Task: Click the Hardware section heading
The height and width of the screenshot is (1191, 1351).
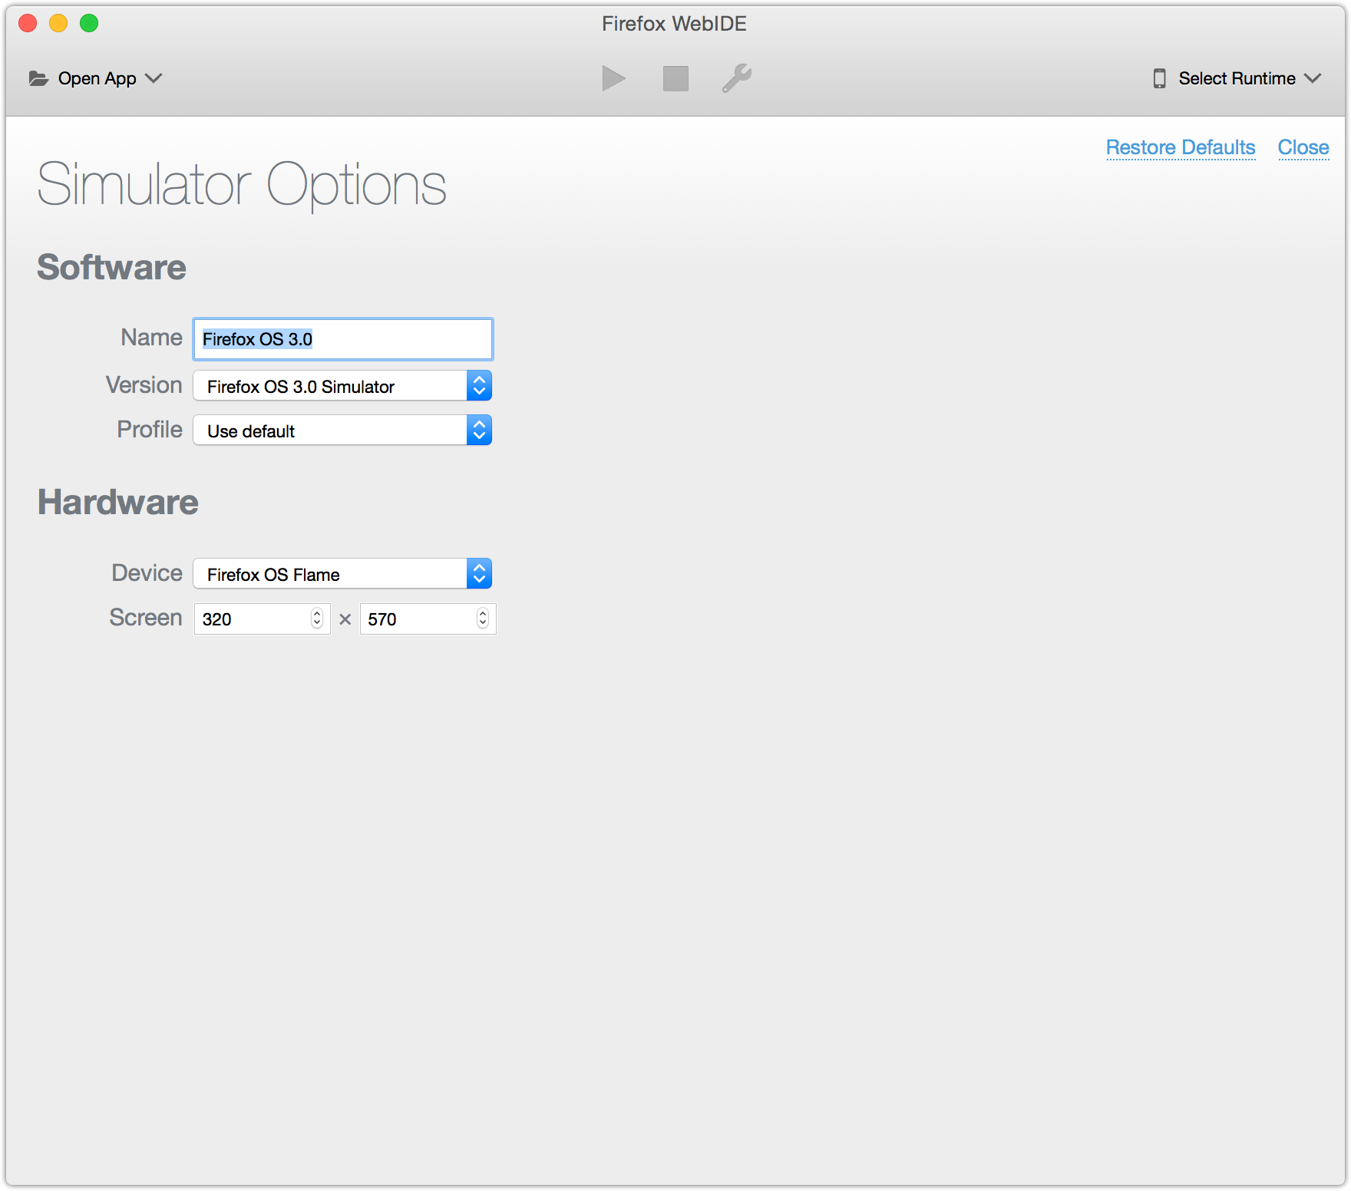Action: [x=118, y=503]
